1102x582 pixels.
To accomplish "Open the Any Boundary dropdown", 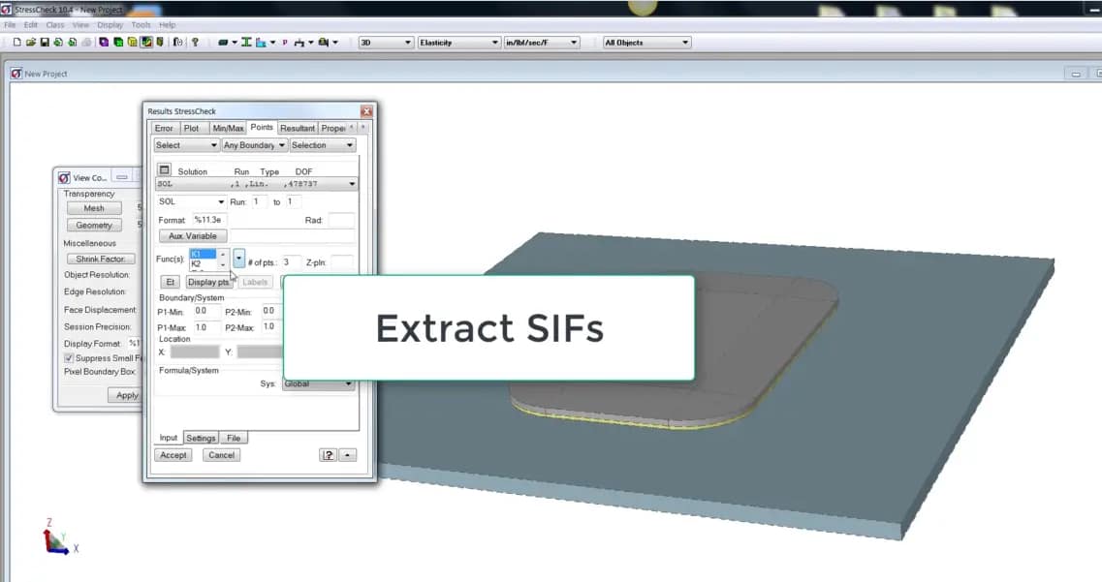I will point(254,144).
